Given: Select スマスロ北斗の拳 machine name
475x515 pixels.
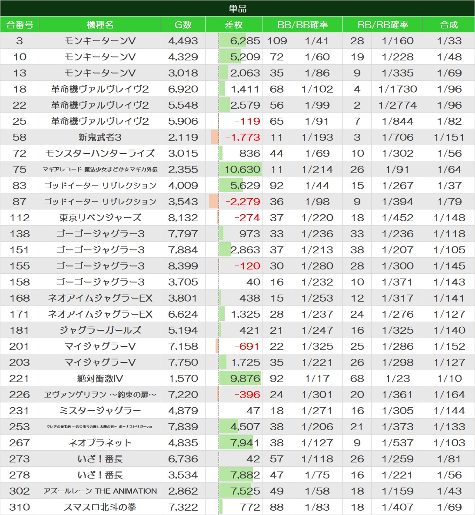Looking at the screenshot, I should click(100, 508).
